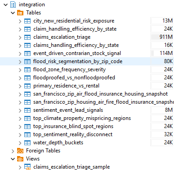Image resolution: width=174 pixels, height=170 pixels.
Task: Select flood_risk_segmentation_by_zip_code table name
Action: click(x=78, y=61)
